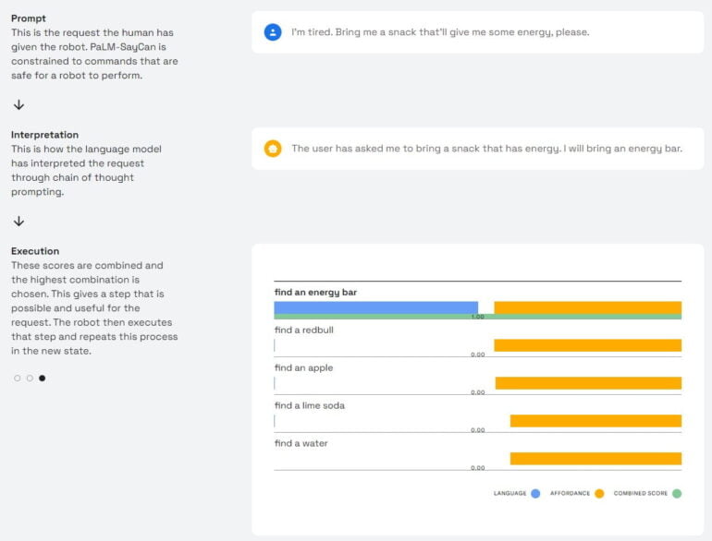Screen dimensions: 712x541
Task: Click the orange robot avatar icon
Action: point(273,149)
